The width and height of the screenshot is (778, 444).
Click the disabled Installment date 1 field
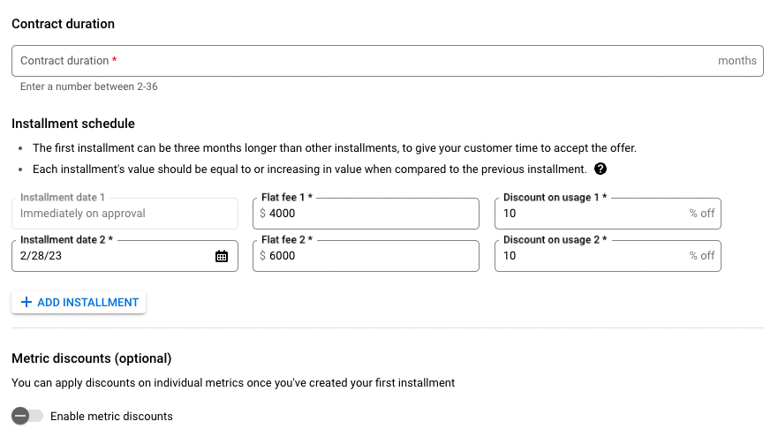pos(125,214)
